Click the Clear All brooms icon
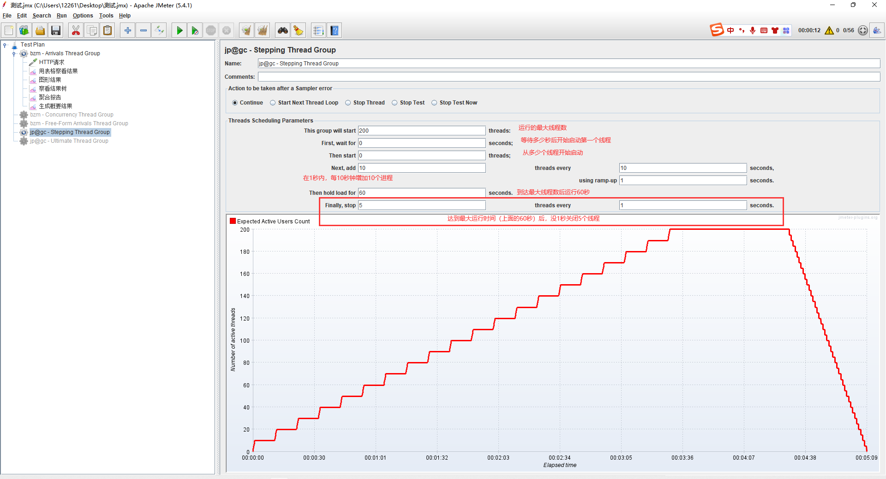Viewport: 886px width, 479px height. (x=263, y=30)
